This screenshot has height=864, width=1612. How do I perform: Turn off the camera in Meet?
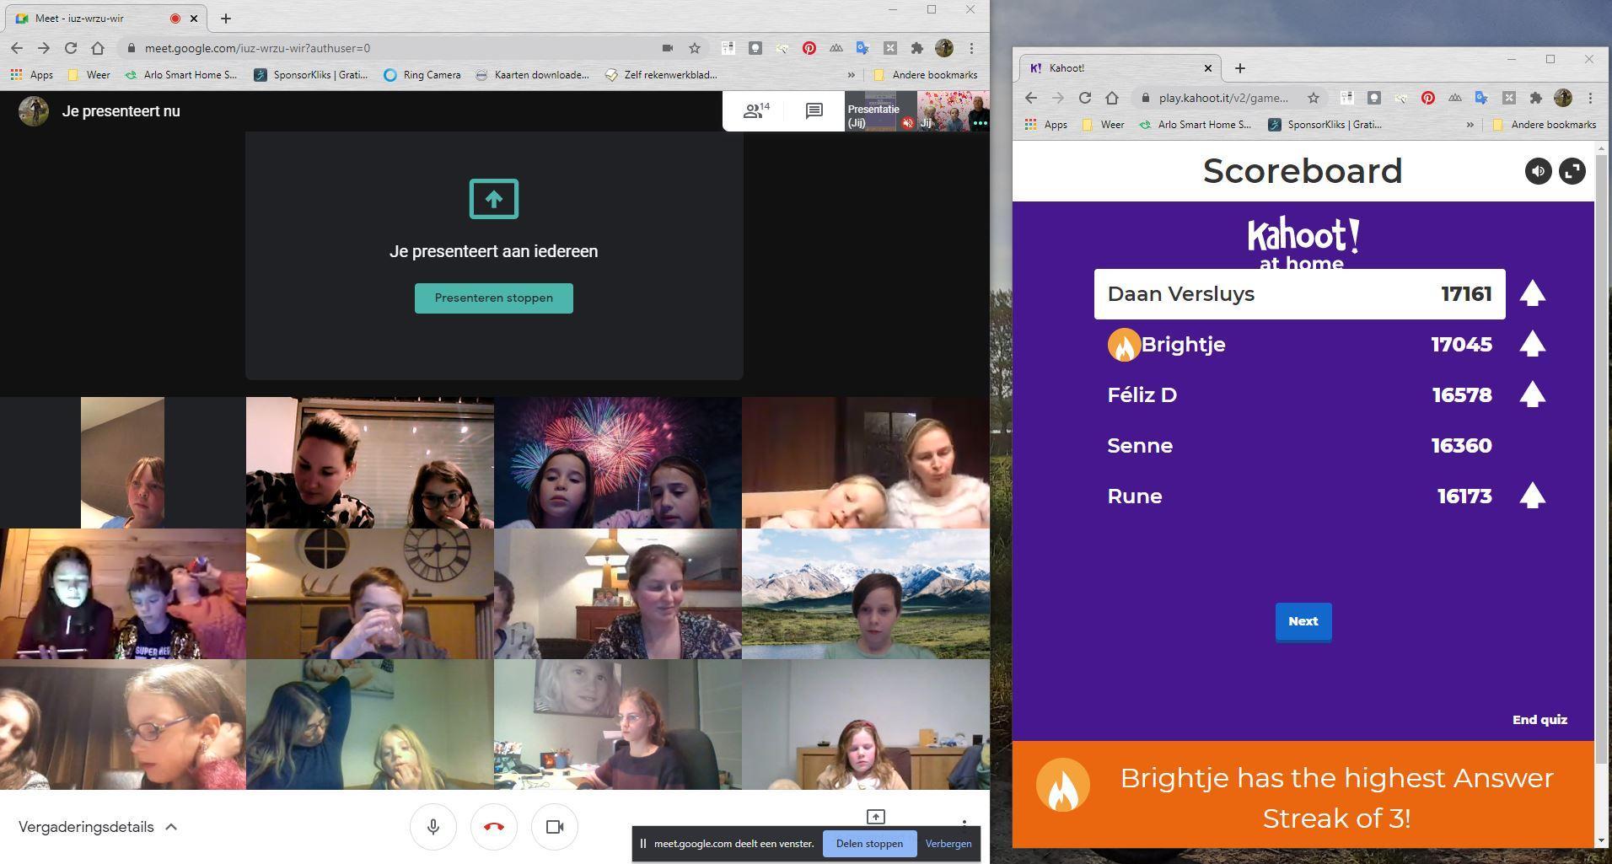pos(555,827)
